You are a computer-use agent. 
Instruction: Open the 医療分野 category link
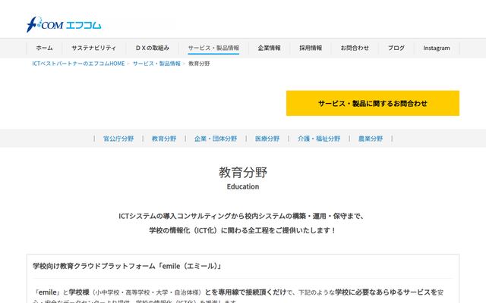pos(267,139)
